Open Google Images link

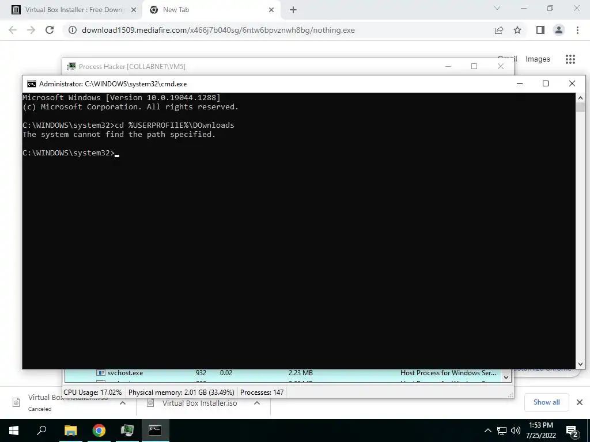[x=538, y=59]
